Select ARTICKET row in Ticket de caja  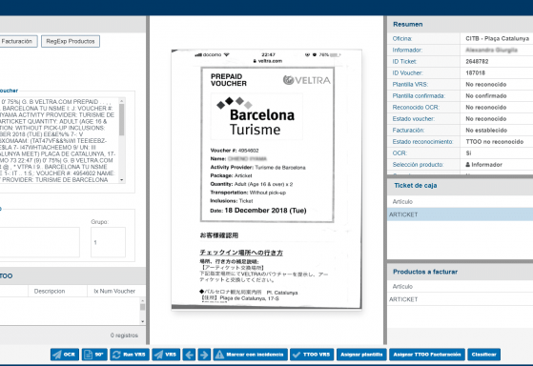(460, 214)
